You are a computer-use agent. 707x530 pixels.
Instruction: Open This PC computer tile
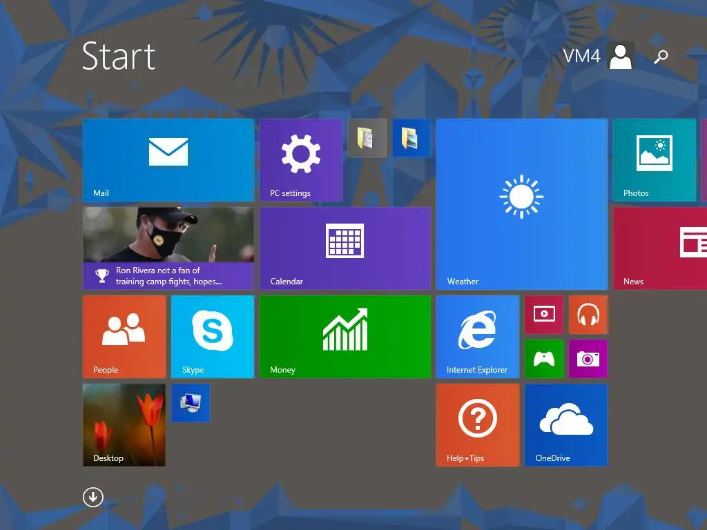[x=191, y=403]
